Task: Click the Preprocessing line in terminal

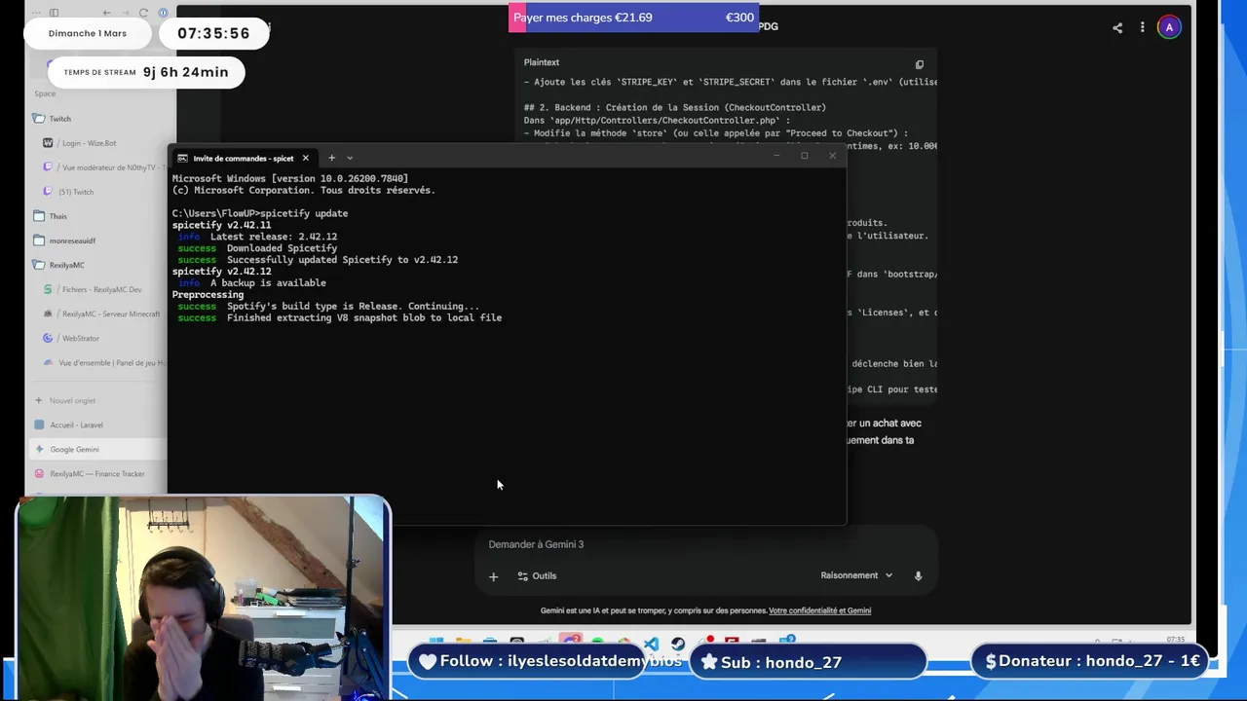Action: (x=208, y=294)
